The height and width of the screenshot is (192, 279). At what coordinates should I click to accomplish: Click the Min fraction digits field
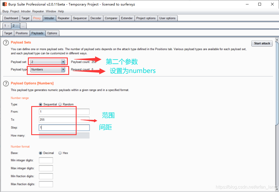click(46, 176)
